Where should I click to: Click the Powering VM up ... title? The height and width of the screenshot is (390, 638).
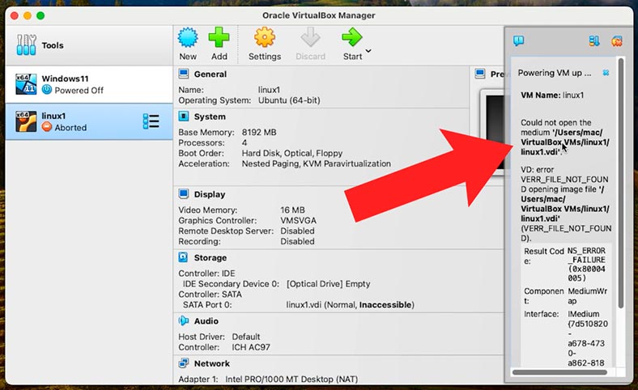555,73
